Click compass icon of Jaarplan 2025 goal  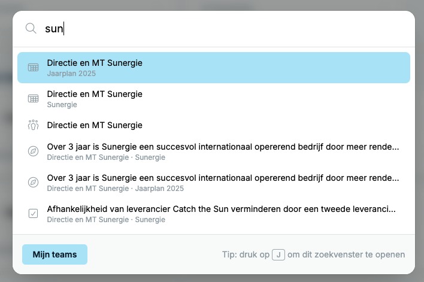(34, 182)
